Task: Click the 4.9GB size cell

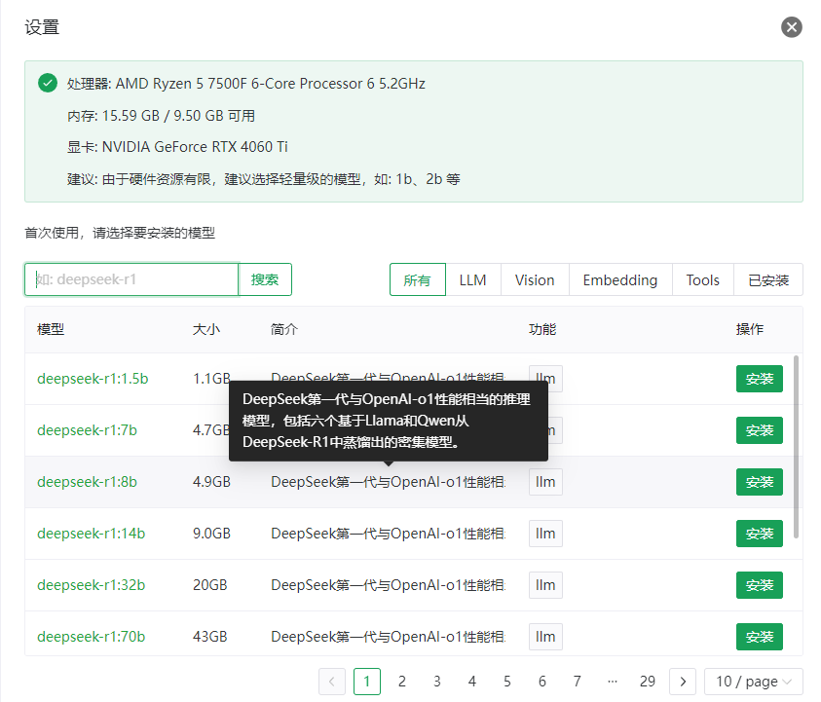Action: point(211,482)
